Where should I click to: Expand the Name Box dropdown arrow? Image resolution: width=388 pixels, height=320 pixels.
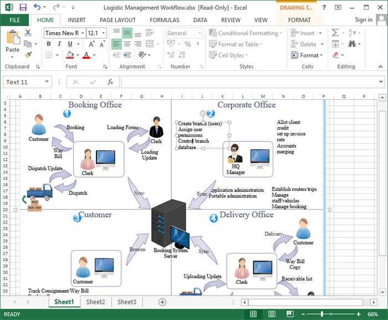pos(47,82)
